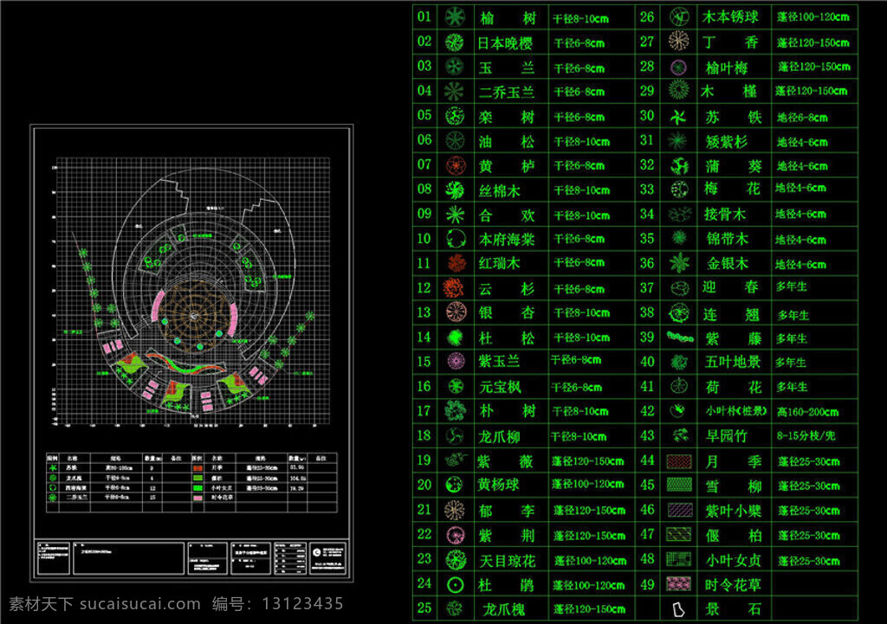Click the sucaisucai.com watermark link

[140, 603]
